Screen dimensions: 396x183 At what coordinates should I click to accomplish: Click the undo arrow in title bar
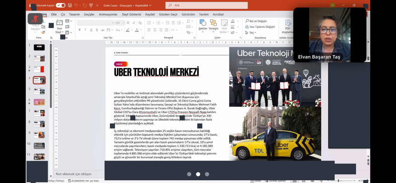click(x=76, y=5)
